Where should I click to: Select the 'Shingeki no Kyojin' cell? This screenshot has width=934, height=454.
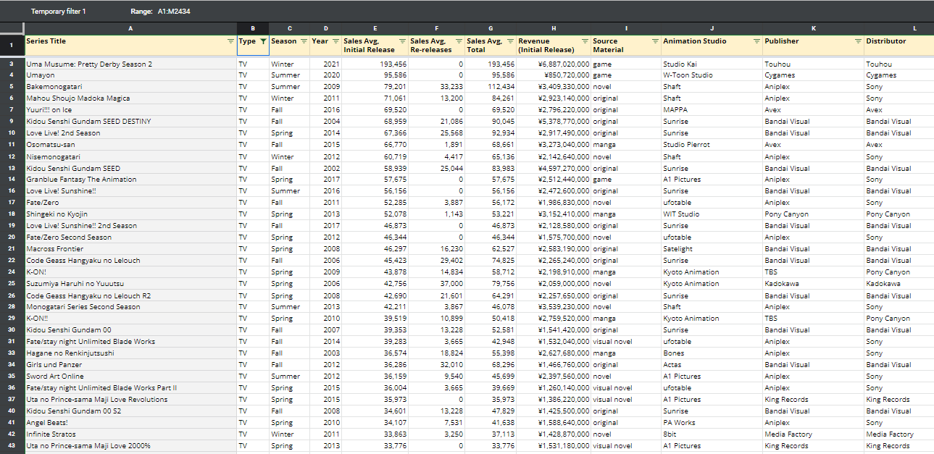point(130,214)
